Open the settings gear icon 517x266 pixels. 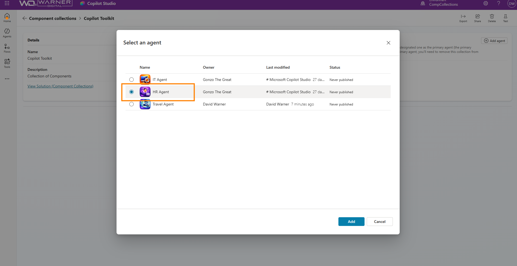click(486, 4)
